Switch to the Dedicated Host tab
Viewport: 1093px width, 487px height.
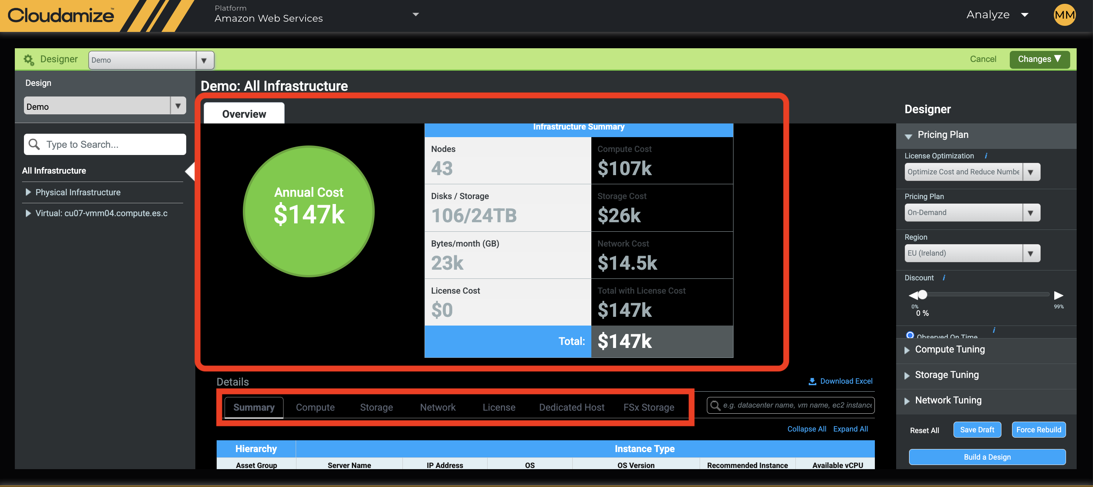click(x=571, y=407)
